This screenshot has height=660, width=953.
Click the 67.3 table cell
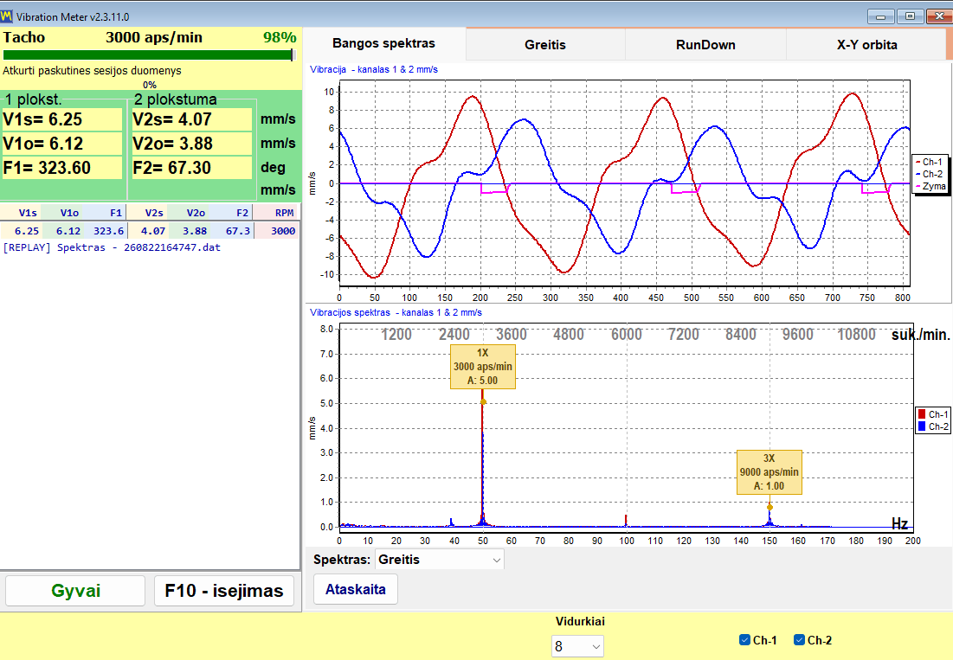231,231
